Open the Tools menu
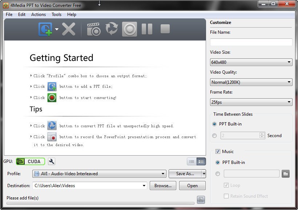This screenshot has width=298, height=210. (56, 15)
